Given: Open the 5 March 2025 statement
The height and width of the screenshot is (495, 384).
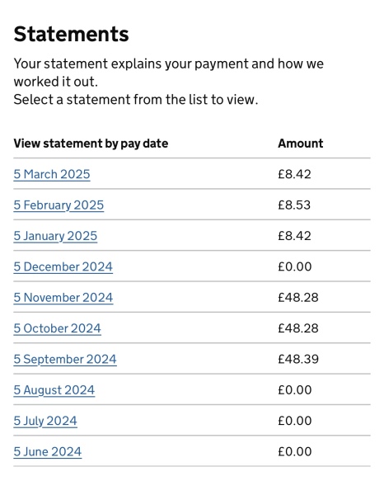Looking at the screenshot, I should tap(52, 174).
